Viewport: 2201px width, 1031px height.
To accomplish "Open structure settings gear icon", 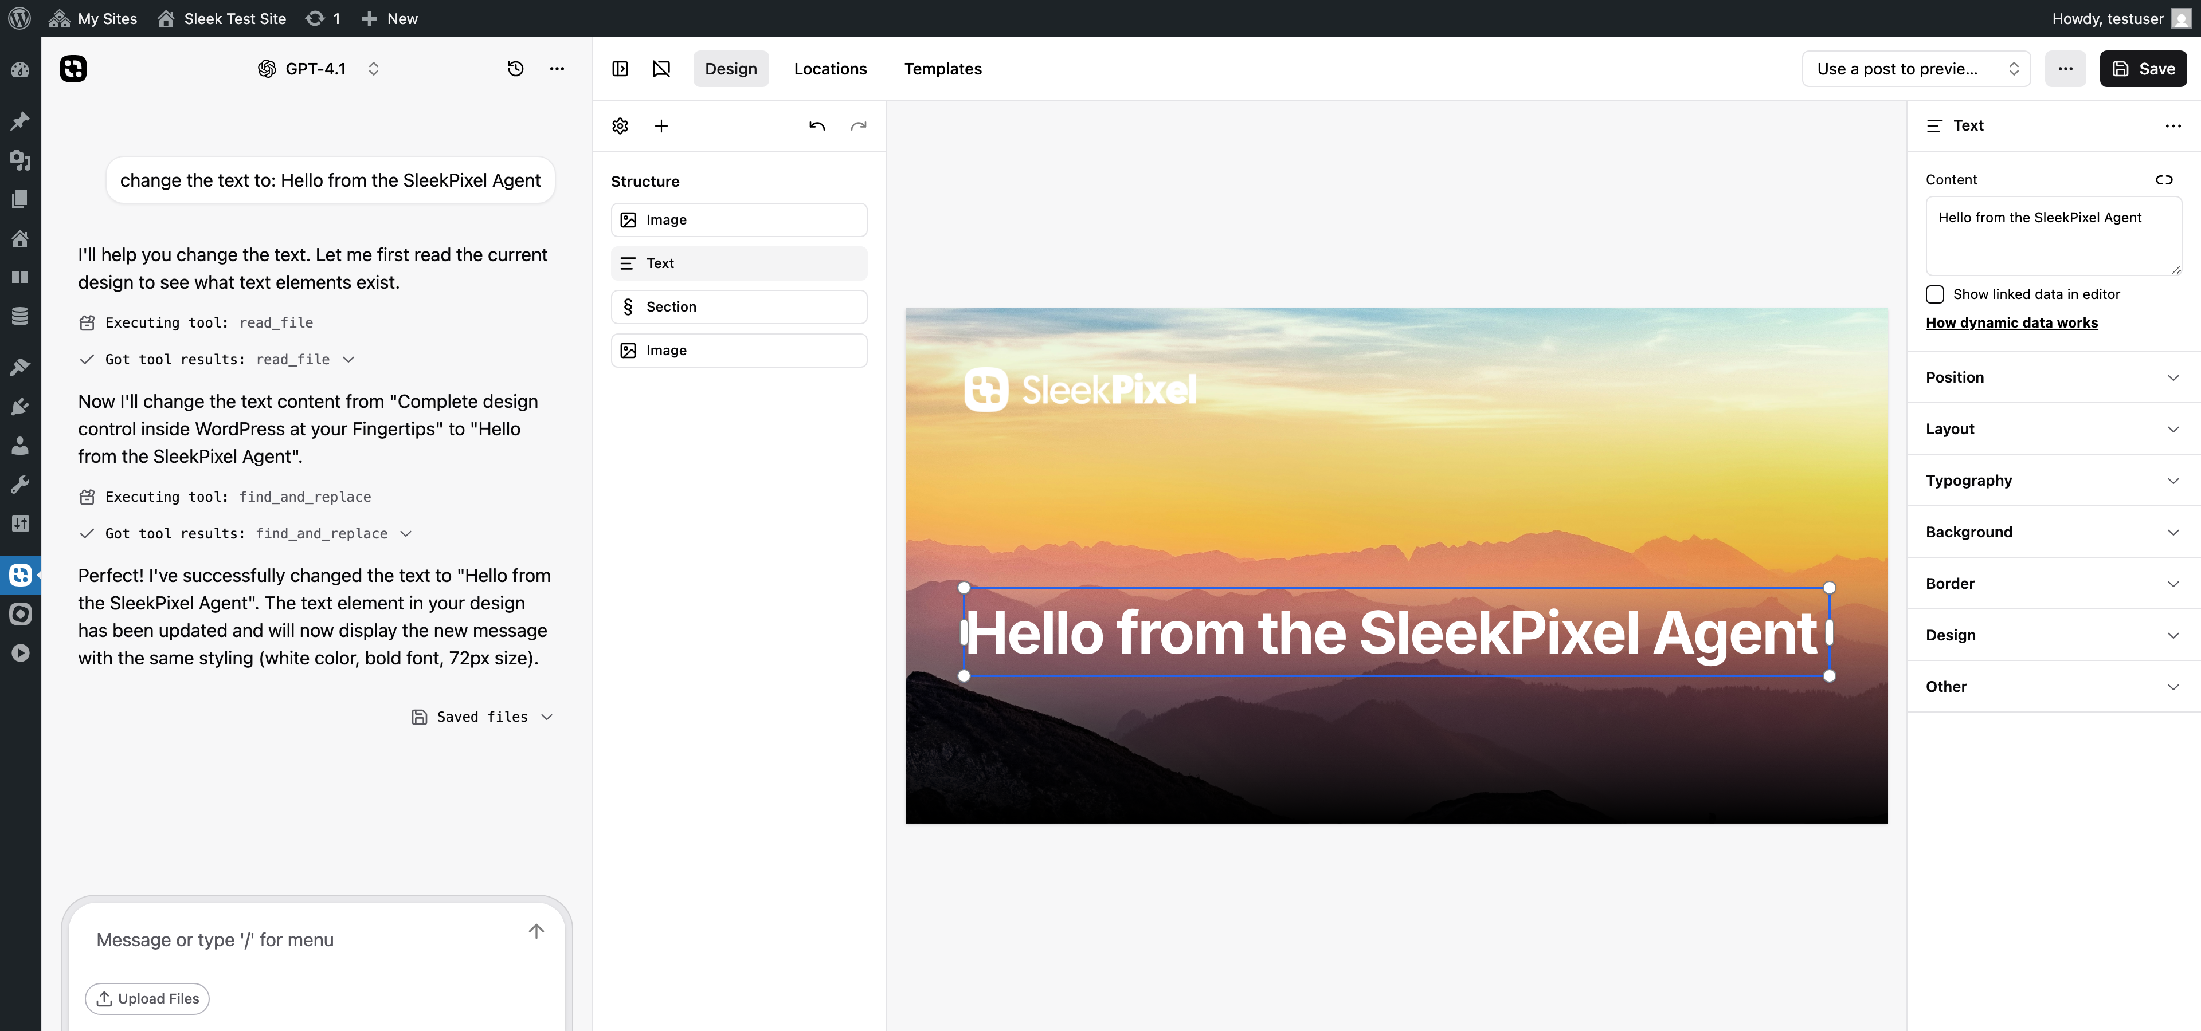I will [x=620, y=127].
